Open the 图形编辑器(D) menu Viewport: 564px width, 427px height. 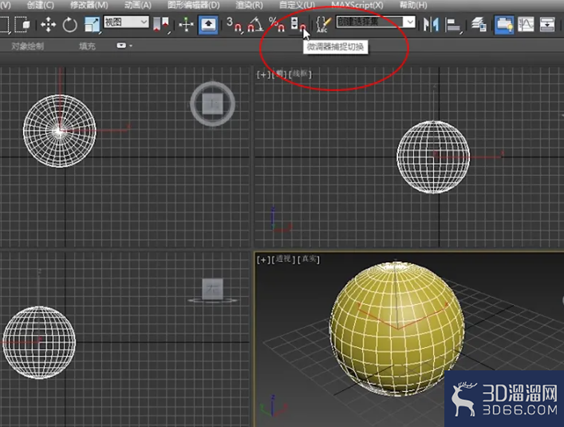194,5
